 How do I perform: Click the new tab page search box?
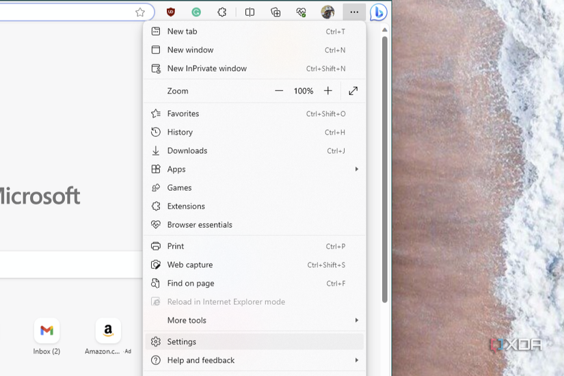coord(71,265)
